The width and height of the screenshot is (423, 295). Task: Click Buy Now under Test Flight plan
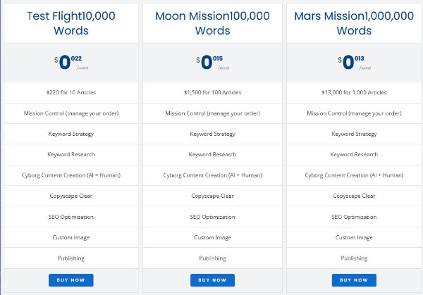pyautogui.click(x=70, y=280)
